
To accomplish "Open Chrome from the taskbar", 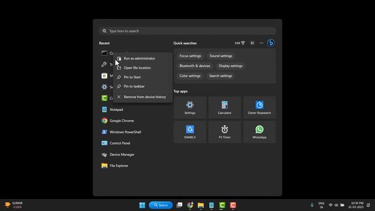I will [190, 205].
